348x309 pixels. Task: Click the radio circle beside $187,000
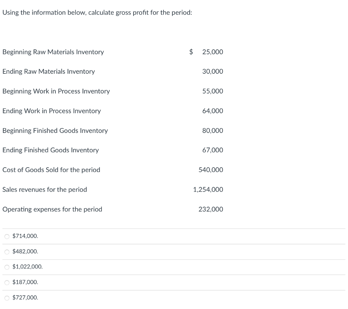coord(7,282)
